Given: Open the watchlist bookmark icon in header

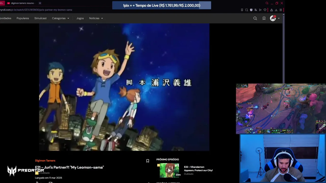Looking at the screenshot, I should 264,18.
